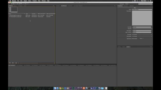The width and height of the screenshot is (161, 90).
Task: Open the View menu
Action: pyautogui.click(x=39, y=1)
